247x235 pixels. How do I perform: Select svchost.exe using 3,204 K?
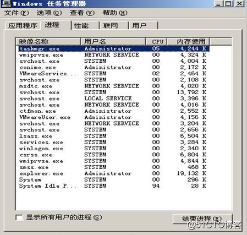point(114,123)
